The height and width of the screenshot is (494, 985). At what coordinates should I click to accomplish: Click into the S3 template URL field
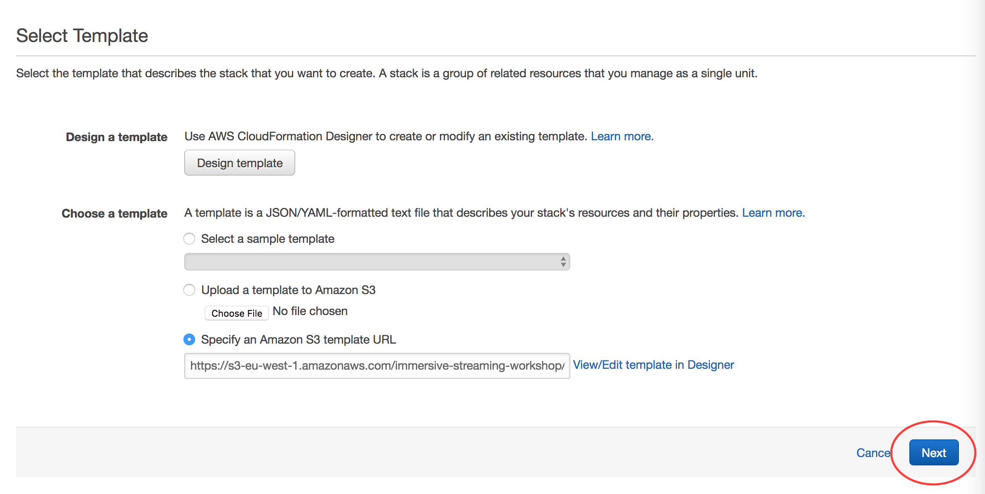pyautogui.click(x=377, y=365)
